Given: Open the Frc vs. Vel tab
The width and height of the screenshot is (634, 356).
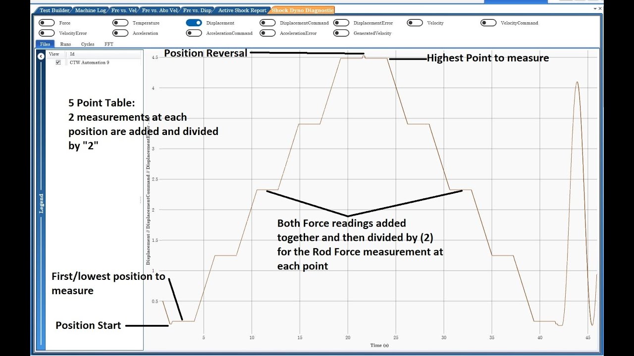Looking at the screenshot, I should (x=123, y=10).
